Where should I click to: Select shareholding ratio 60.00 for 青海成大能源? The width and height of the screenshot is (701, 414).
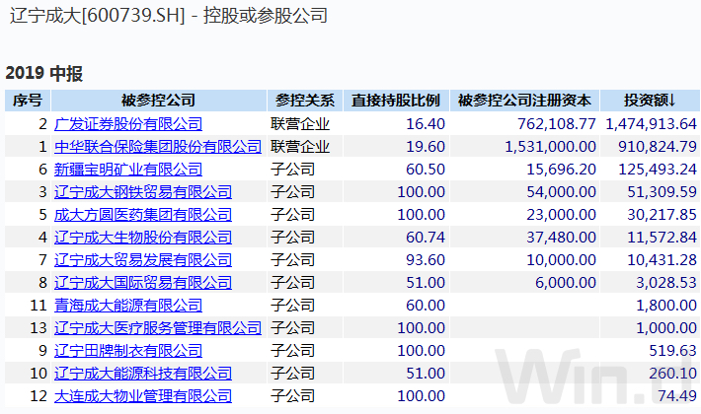point(426,306)
